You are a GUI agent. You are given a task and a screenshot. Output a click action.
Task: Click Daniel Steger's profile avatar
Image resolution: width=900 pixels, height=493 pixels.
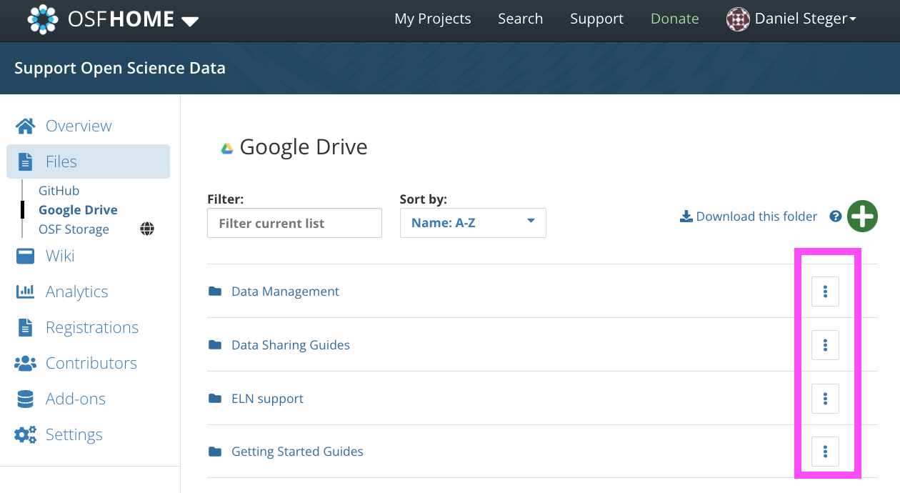(738, 19)
